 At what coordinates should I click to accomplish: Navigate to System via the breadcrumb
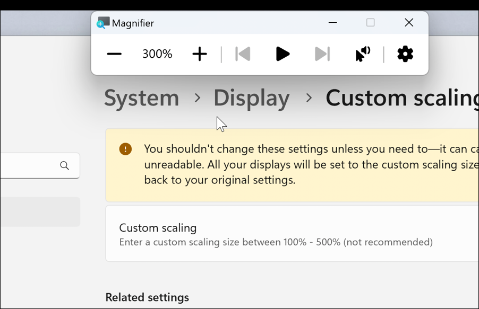pyautogui.click(x=141, y=98)
